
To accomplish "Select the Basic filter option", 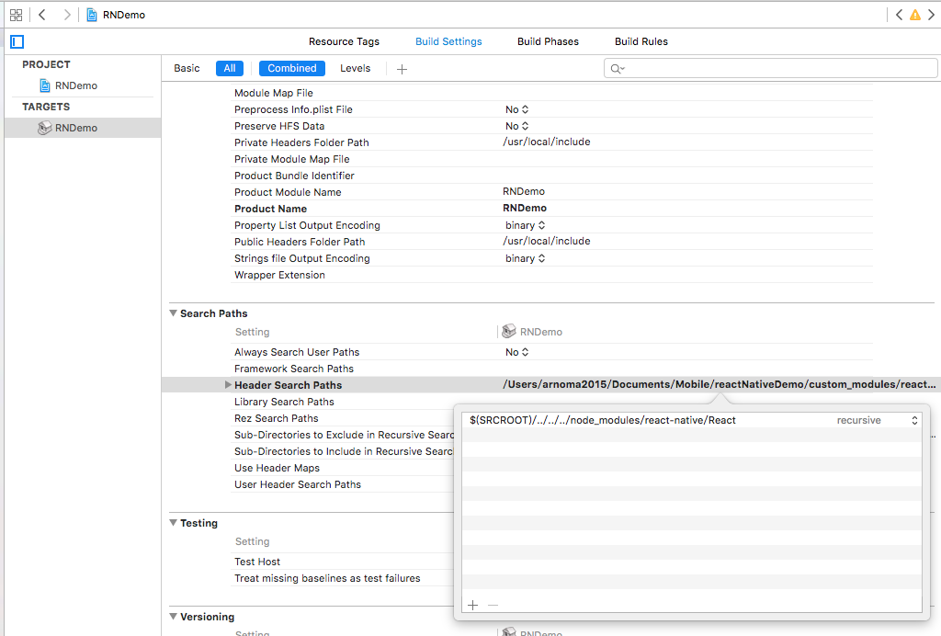I will coord(187,68).
